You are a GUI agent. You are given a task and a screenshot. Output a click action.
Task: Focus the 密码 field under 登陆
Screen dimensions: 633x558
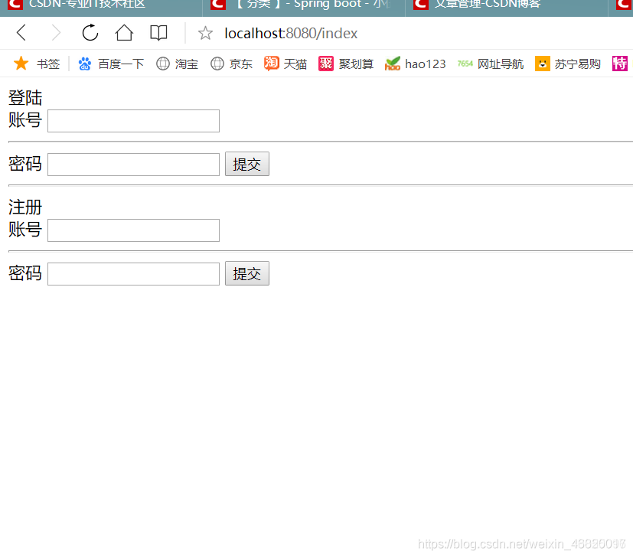click(x=134, y=165)
